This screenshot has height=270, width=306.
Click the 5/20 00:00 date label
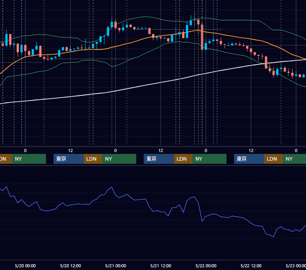(x=25, y=265)
